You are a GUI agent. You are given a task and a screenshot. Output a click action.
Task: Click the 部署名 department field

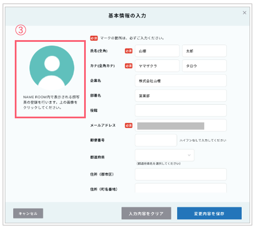181,95
